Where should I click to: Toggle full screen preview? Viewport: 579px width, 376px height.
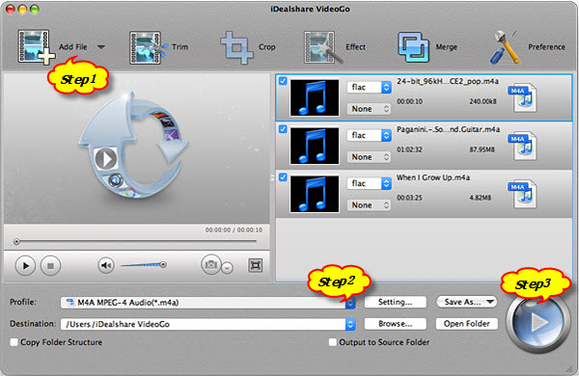255,265
